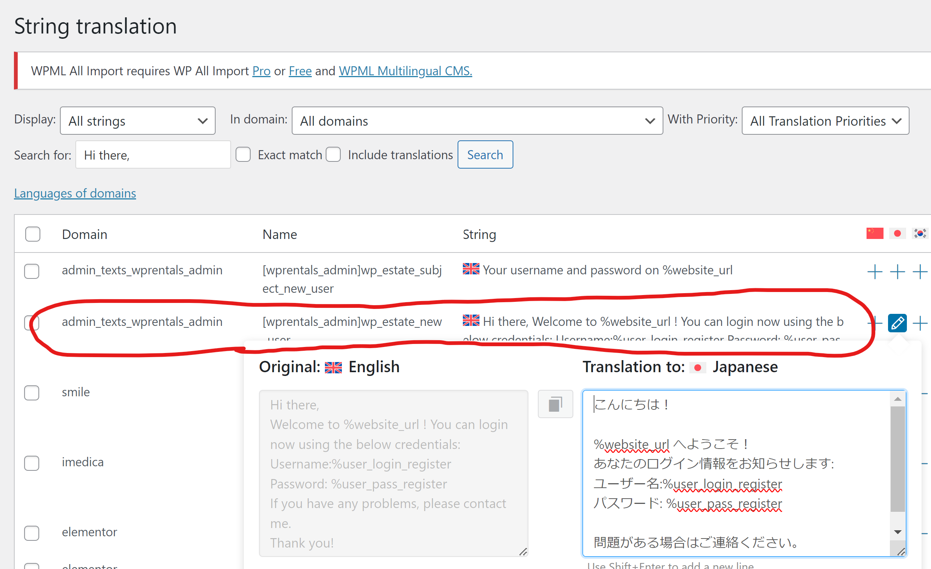Image resolution: width=931 pixels, height=569 pixels.
Task: Click the original English text box
Action: (394, 473)
